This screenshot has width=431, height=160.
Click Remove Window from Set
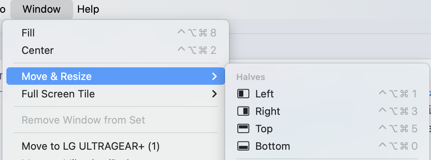pyautogui.click(x=83, y=120)
